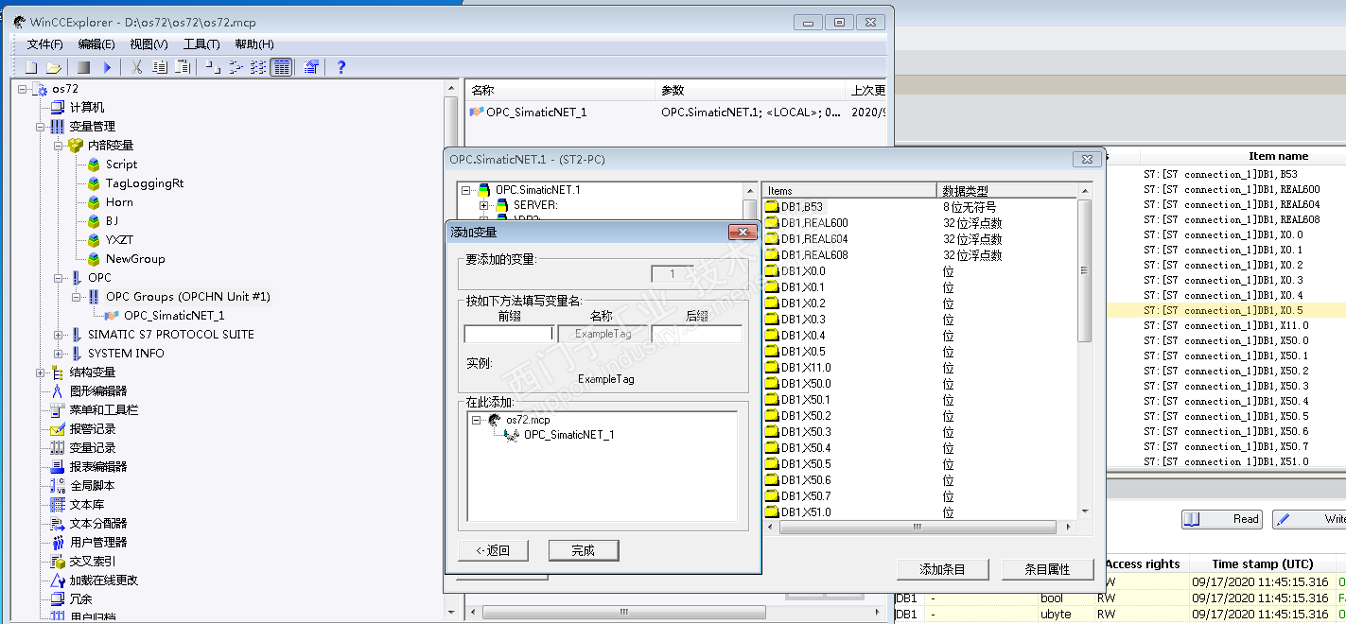1346x624 pixels.
Task: Close the 添加变量 dialog
Action: (743, 232)
